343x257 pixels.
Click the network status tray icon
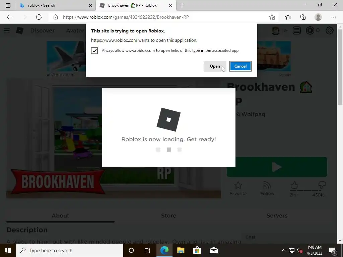292,250
